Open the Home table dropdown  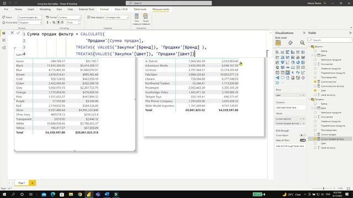coord(30,23)
